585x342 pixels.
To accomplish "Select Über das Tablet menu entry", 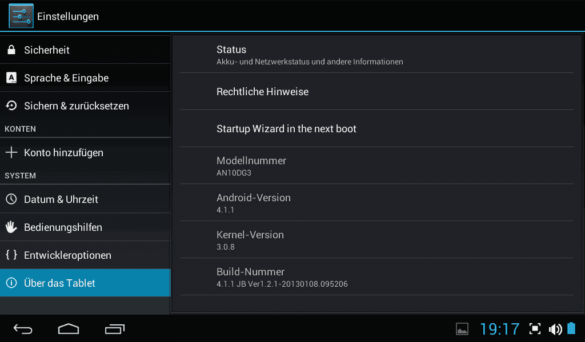I will pos(86,283).
